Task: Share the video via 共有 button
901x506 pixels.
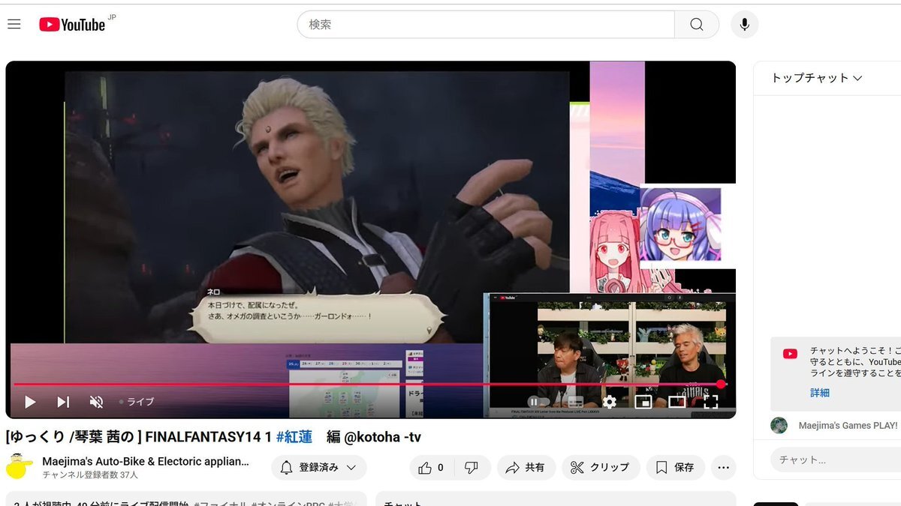Action: click(x=526, y=468)
